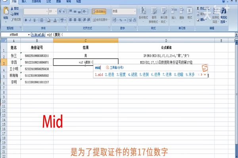Toggle align text left
This screenshot has width=238, height=158.
[x=71, y=20]
